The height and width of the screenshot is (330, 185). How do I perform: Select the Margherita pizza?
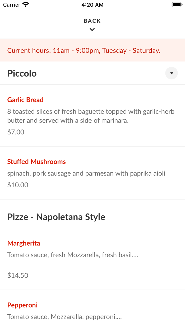pos(24,243)
